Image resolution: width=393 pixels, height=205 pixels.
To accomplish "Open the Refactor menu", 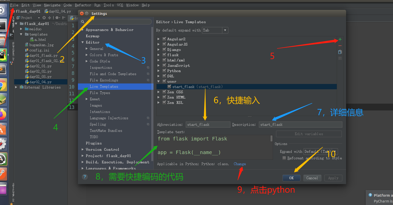I will (x=83, y=5).
